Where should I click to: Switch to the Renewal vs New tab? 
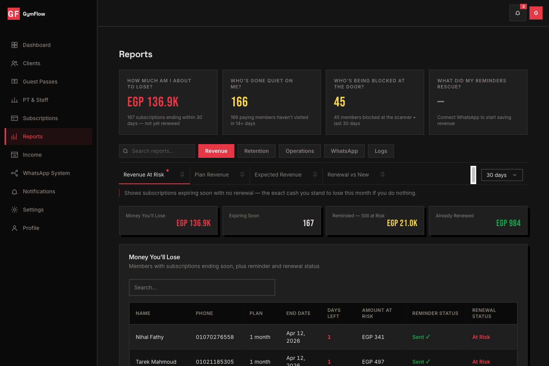(348, 175)
